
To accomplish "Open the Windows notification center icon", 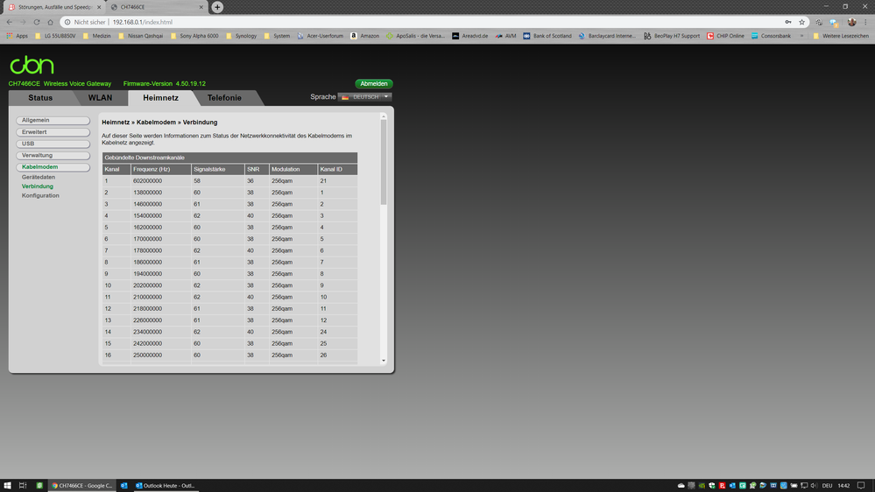I will pyautogui.click(x=861, y=485).
